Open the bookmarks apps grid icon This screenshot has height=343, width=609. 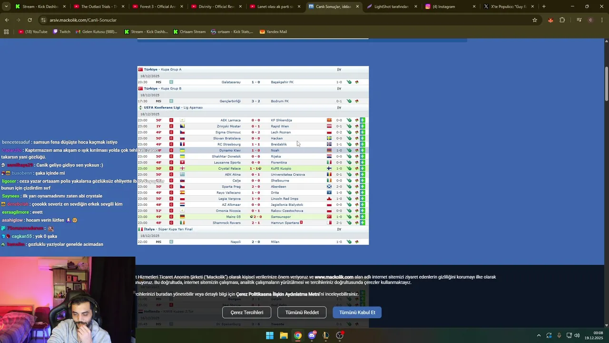[x=6, y=32]
